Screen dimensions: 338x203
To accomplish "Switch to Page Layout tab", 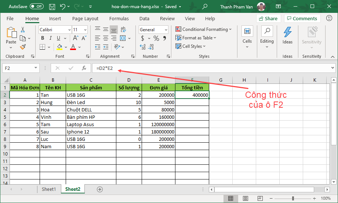I will [x=85, y=19].
